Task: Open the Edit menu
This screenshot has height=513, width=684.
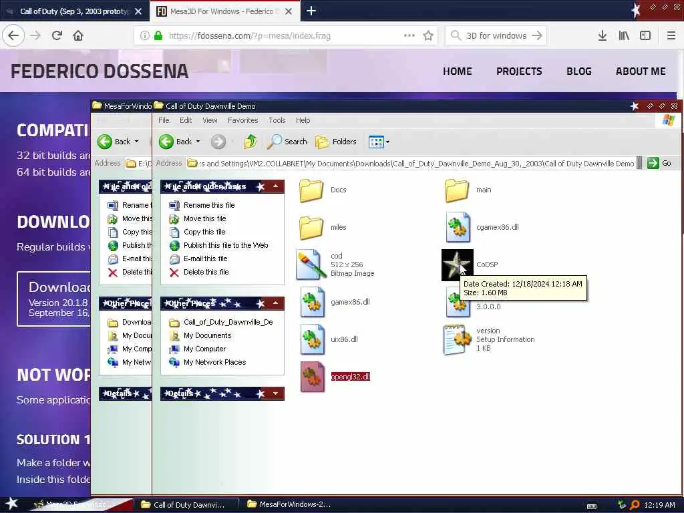Action: pos(186,120)
